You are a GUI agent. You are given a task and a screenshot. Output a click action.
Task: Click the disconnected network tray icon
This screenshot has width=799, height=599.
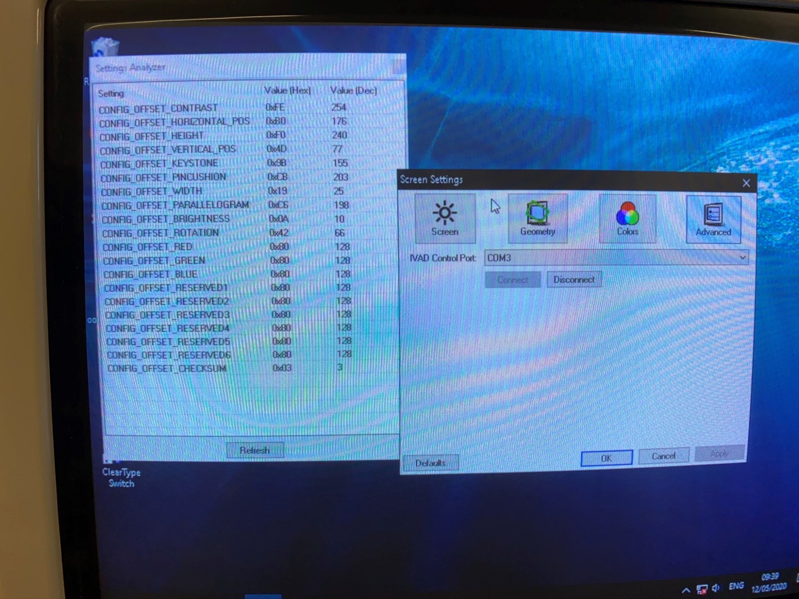pyautogui.click(x=702, y=589)
